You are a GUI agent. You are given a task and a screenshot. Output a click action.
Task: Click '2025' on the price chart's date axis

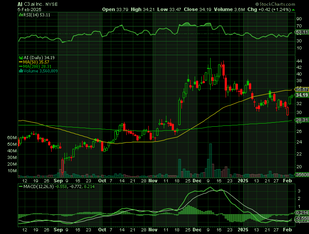click(x=243, y=181)
